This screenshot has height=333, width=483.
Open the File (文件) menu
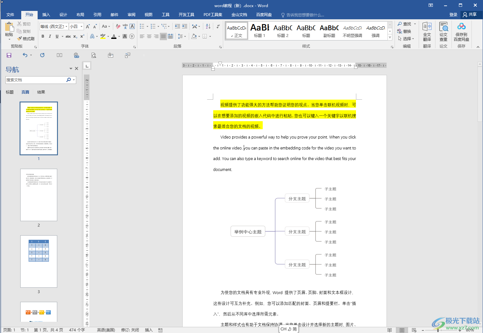[x=10, y=15]
